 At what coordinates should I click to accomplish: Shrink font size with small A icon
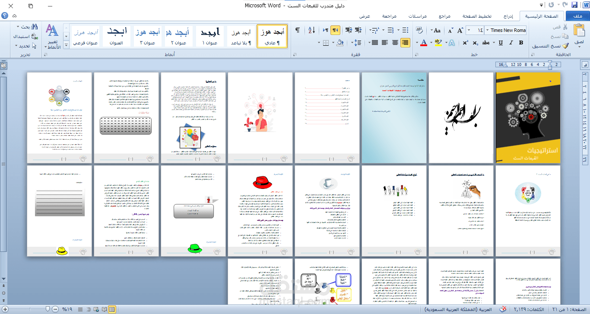coord(451,30)
